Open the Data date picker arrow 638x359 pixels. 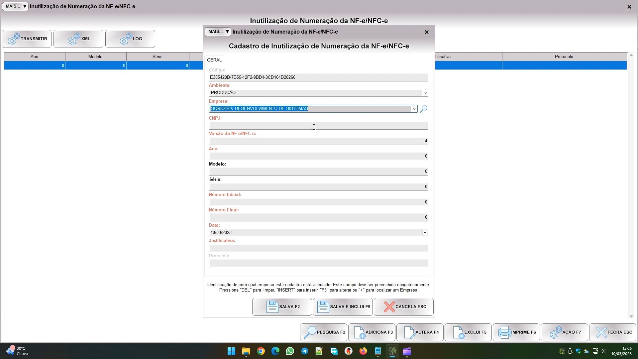[x=425, y=233]
